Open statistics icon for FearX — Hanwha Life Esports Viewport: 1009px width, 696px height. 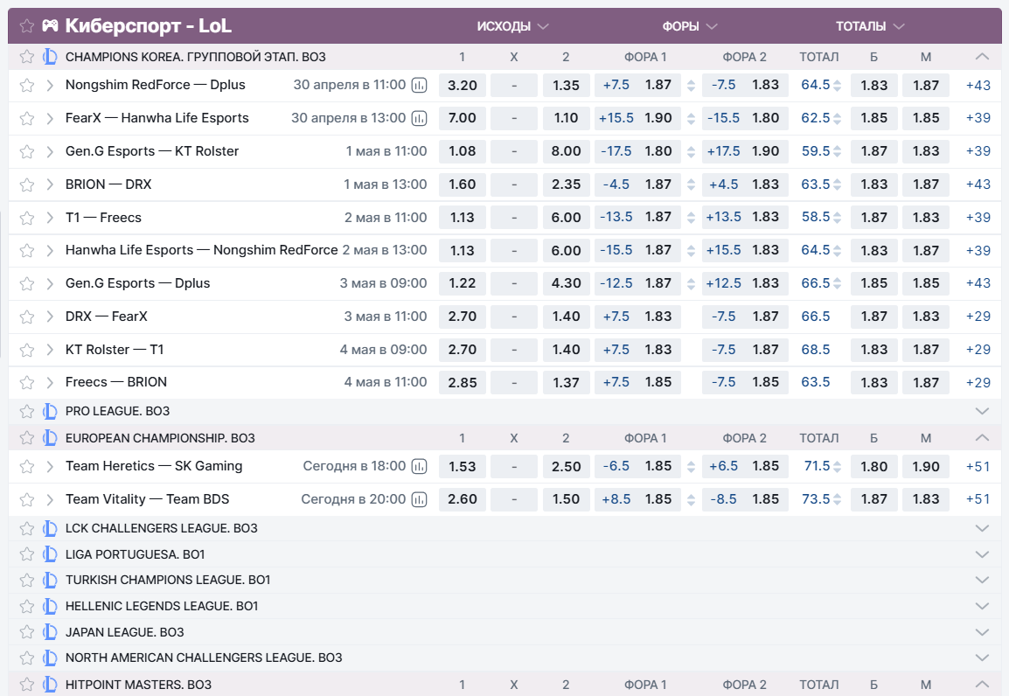tap(420, 118)
